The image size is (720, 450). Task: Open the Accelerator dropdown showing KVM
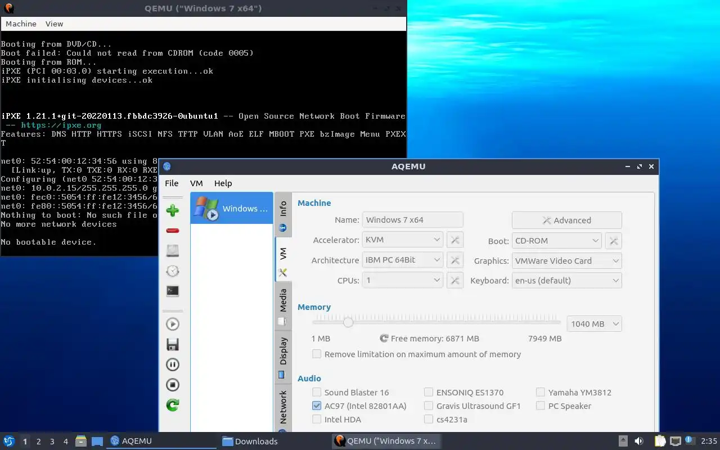pyautogui.click(x=403, y=240)
